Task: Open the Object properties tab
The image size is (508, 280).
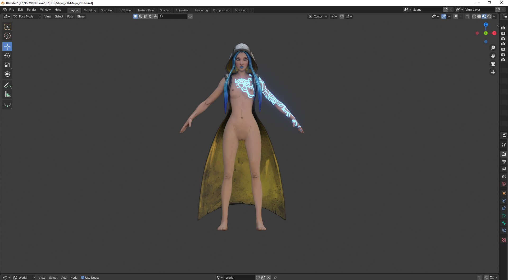Action: 504,193
